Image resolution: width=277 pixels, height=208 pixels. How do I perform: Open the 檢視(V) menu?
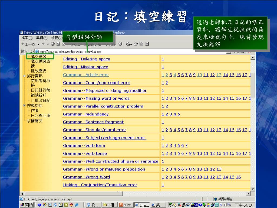click(x=57, y=38)
